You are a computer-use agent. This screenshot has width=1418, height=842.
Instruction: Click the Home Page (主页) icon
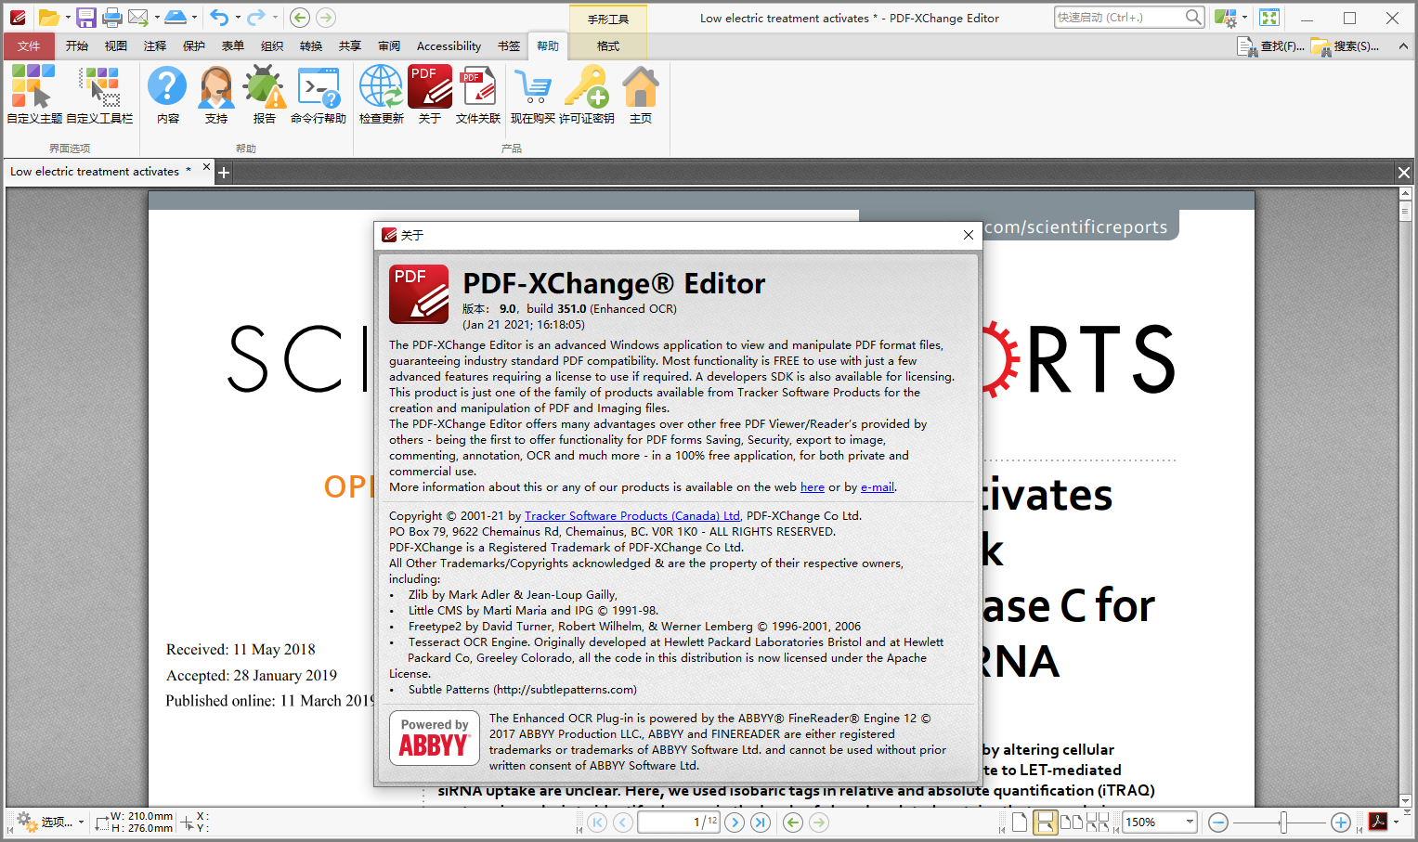click(641, 95)
